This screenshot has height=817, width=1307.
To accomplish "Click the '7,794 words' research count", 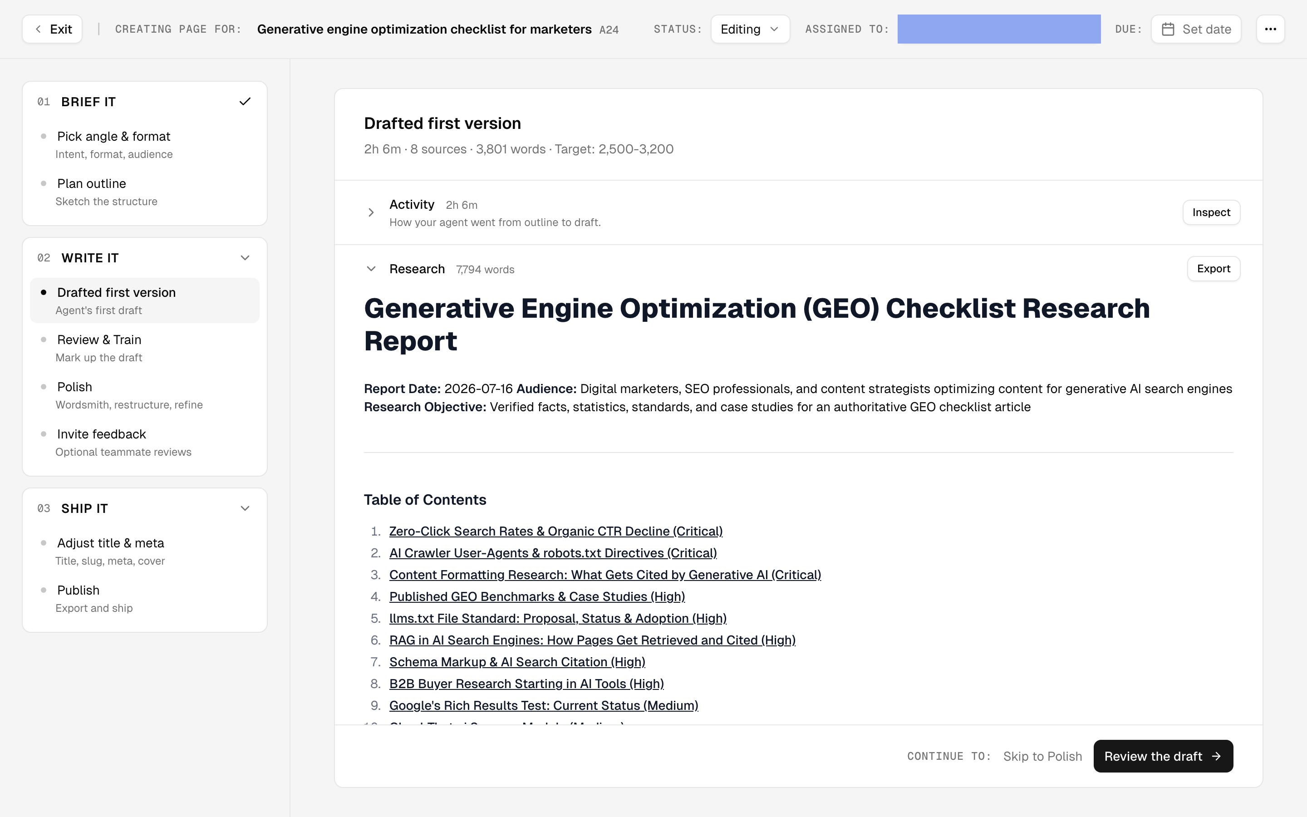I will coord(485,270).
